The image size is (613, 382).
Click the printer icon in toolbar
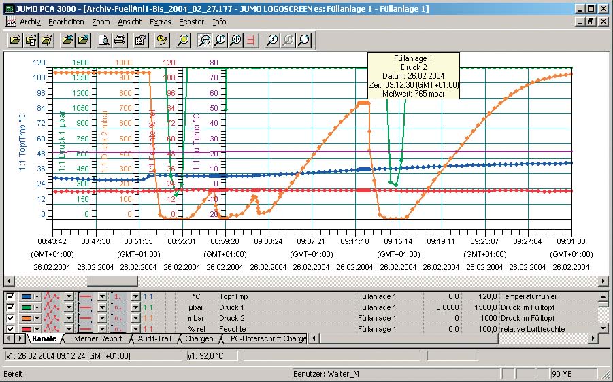[120, 40]
